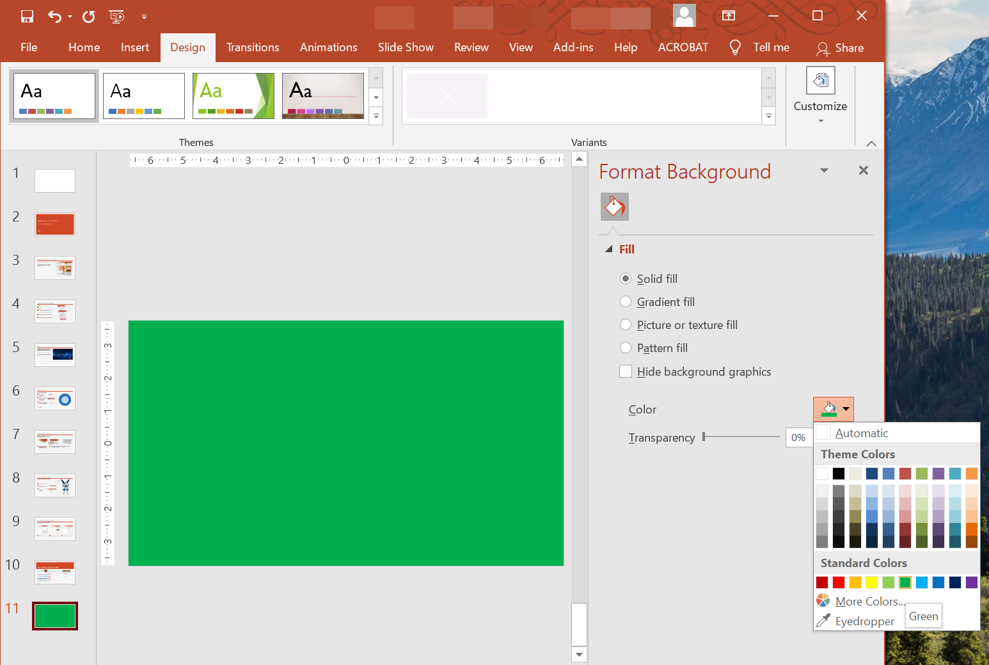989x665 pixels.
Task: Click the Fill paint bucket tab icon
Action: tap(615, 207)
